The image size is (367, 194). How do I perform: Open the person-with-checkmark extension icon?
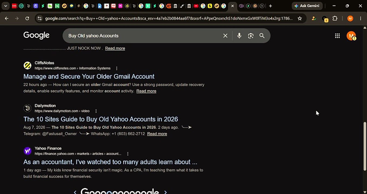[313, 18]
